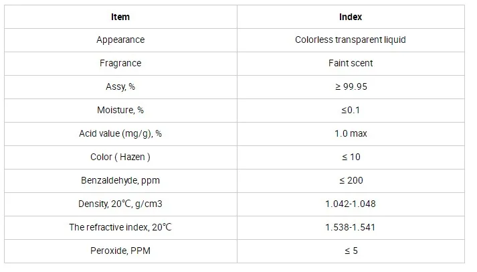Image resolution: width=477 pixels, height=272 pixels.
Task: Select the Peroxide, PPM cell
Action: (120, 251)
